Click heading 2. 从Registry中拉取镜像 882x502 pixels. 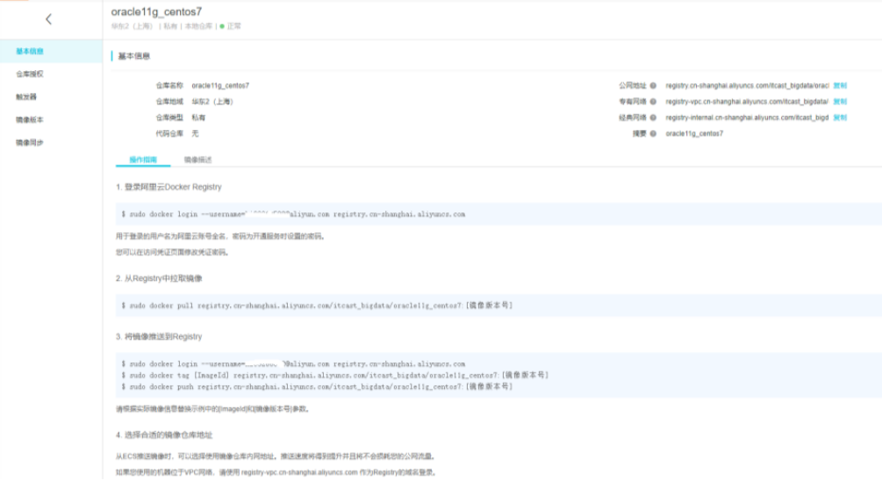point(159,278)
